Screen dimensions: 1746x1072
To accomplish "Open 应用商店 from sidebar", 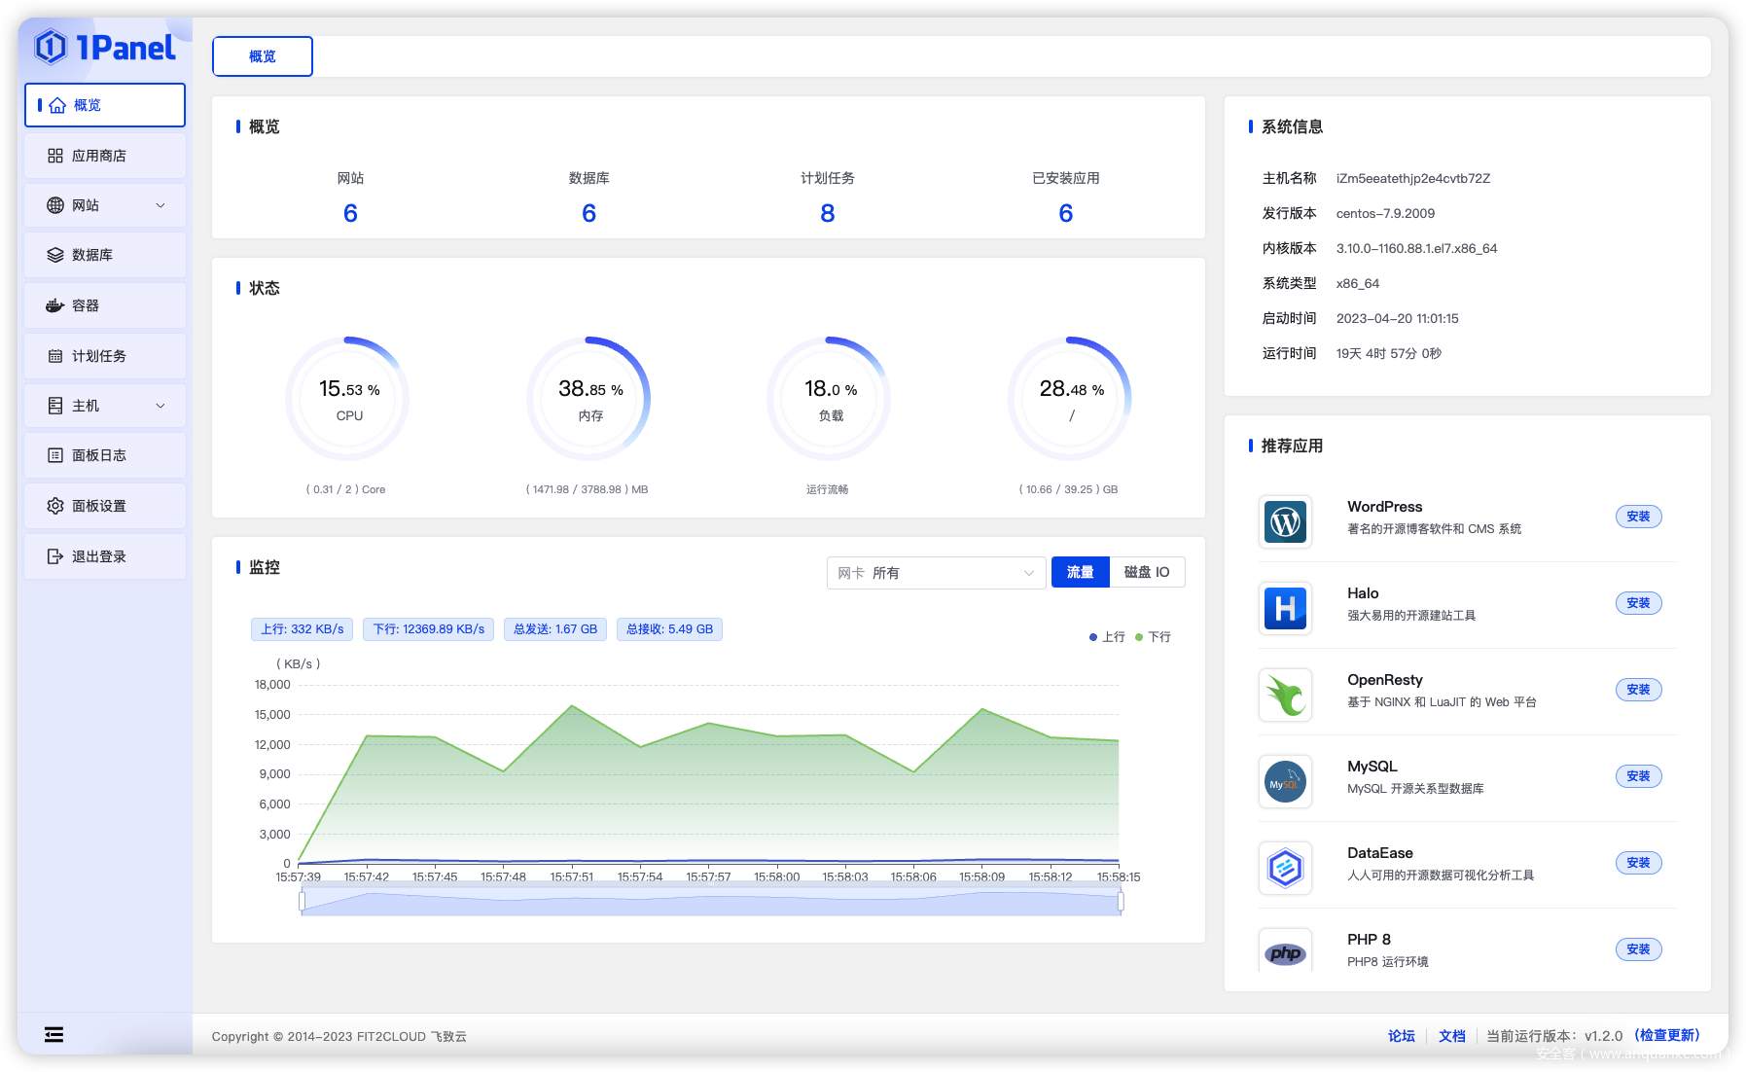I will tap(105, 156).
